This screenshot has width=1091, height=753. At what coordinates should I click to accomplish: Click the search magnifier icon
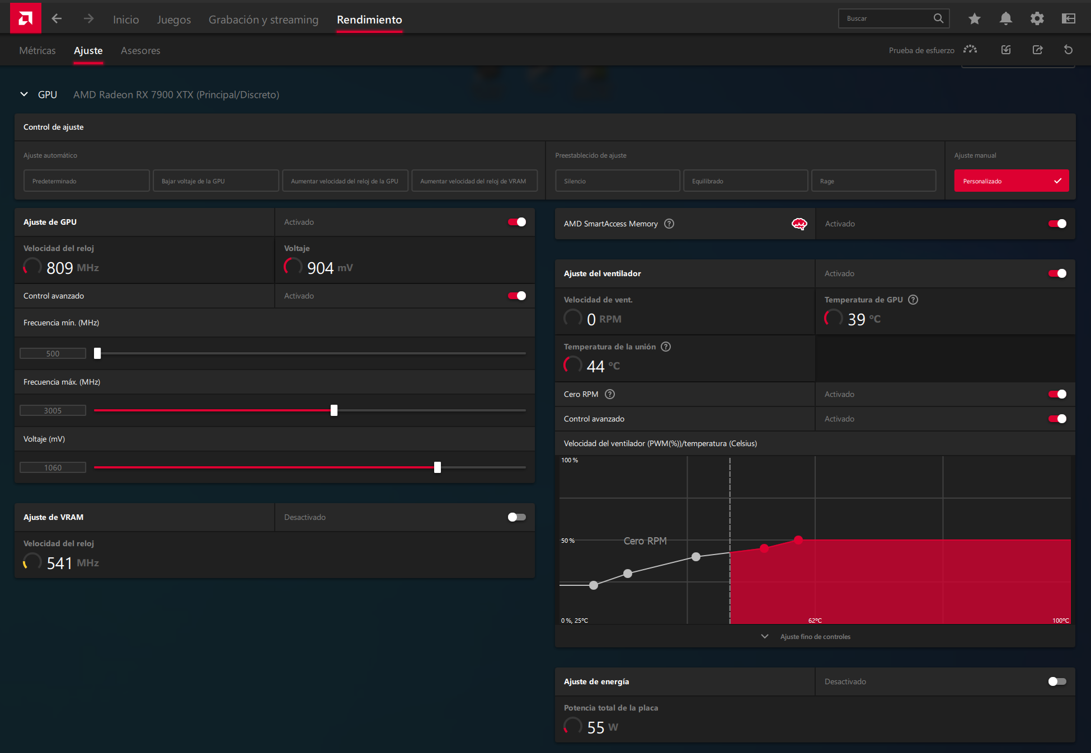pos(938,18)
